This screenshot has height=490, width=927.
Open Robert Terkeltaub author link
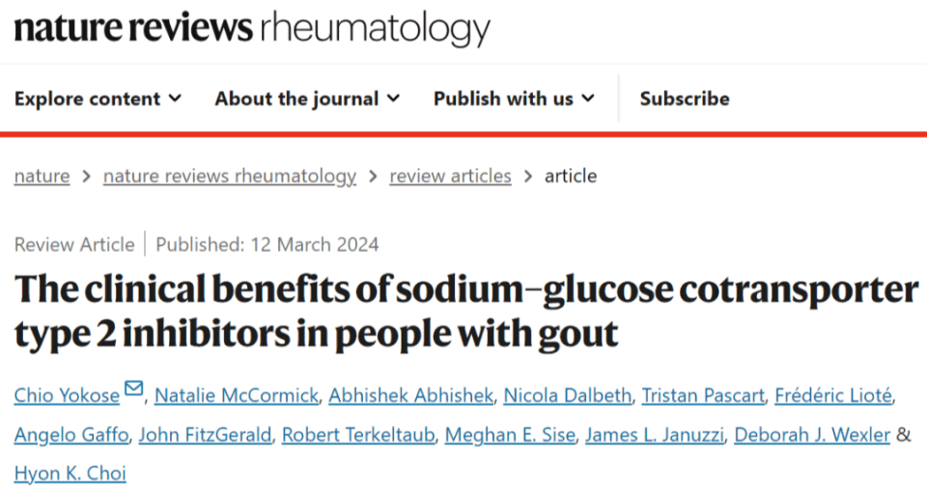coord(358,435)
